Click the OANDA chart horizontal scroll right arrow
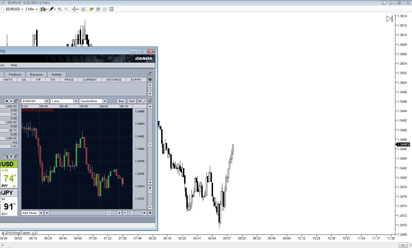The width and height of the screenshot is (412, 248). pyautogui.click(x=120, y=213)
